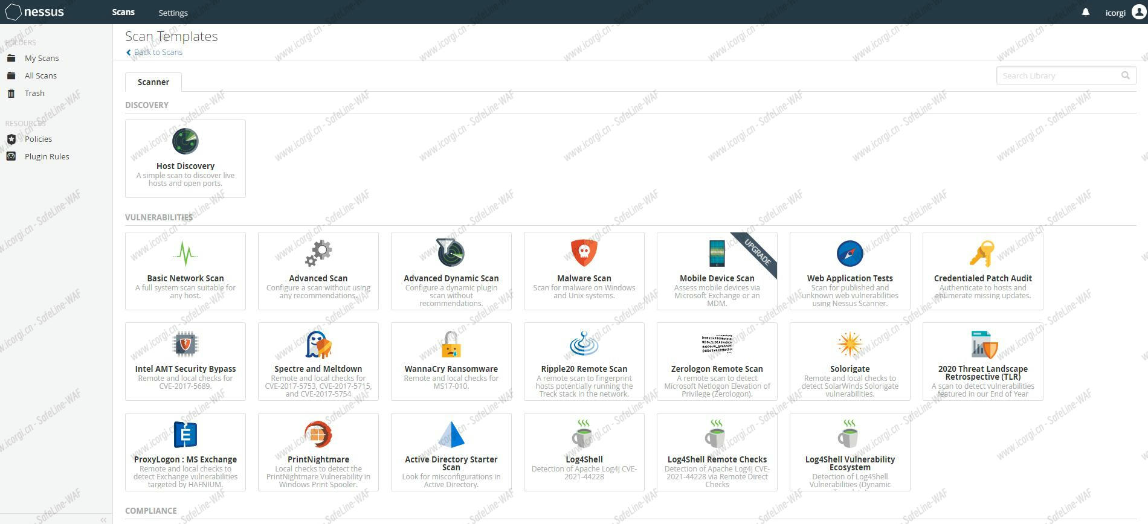Switch to the Scanner tab
The width and height of the screenshot is (1148, 524).
click(153, 82)
